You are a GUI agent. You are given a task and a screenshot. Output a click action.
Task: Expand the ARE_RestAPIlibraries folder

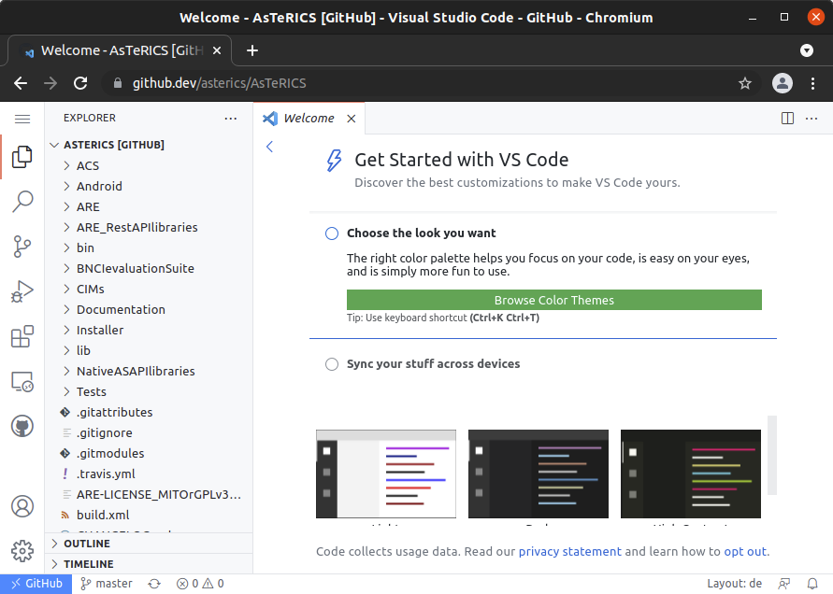coord(149,227)
